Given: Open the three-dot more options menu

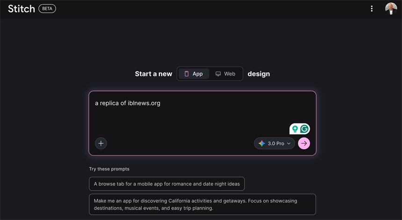Looking at the screenshot, I should tap(372, 9).
